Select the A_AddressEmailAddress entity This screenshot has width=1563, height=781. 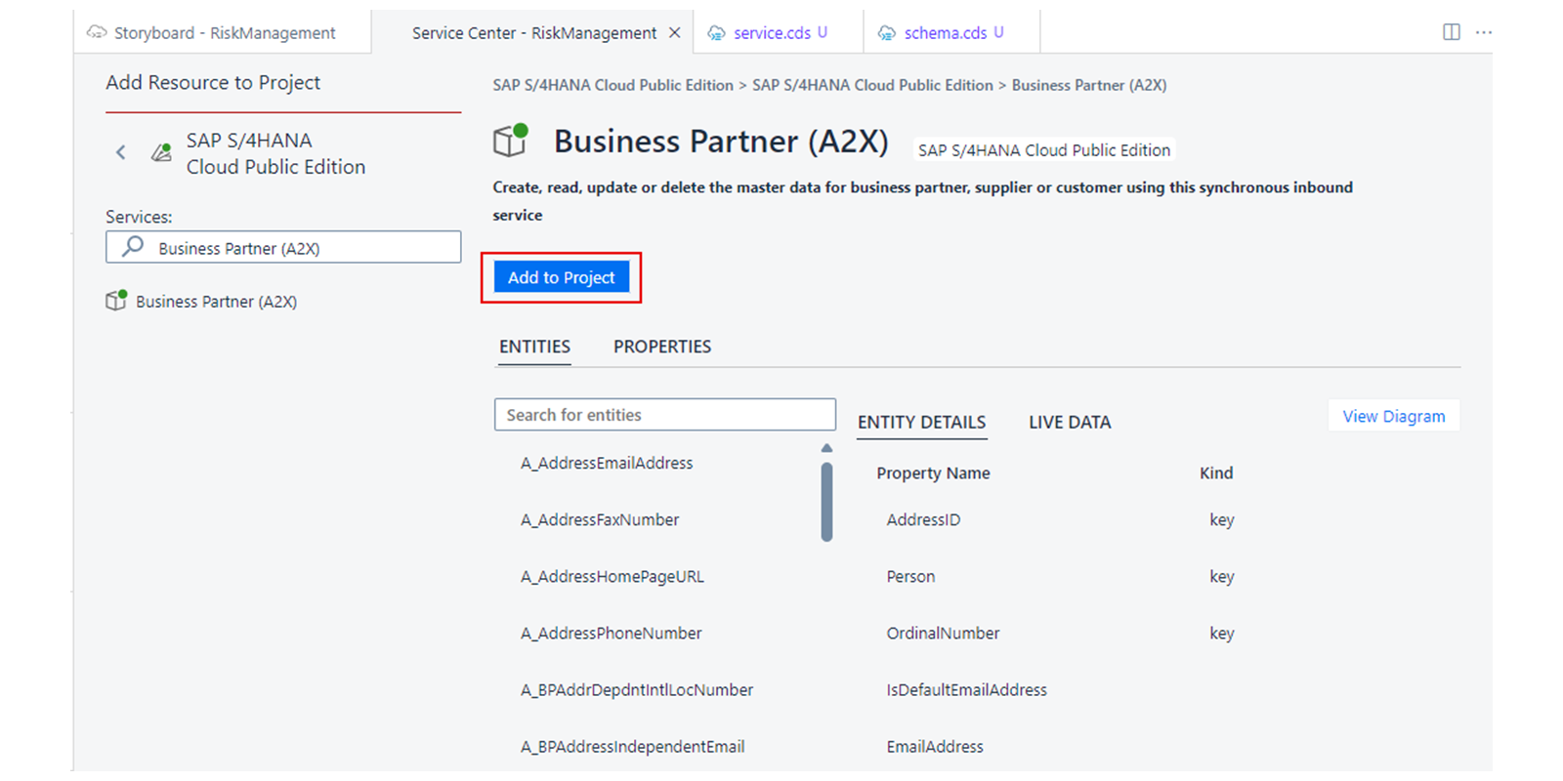pyautogui.click(x=607, y=463)
